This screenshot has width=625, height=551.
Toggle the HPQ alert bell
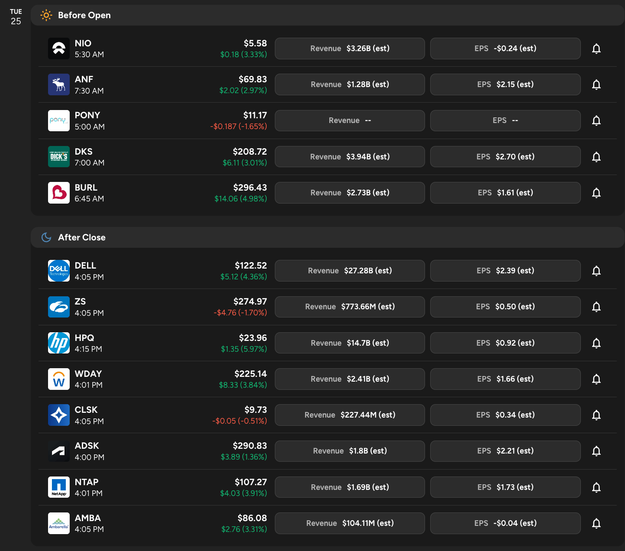(x=596, y=343)
